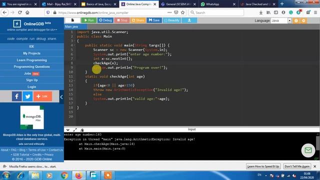Image resolution: width=320 pixels, height=180 pixels.
Task: Go to browser home page icon
Action: (27, 12)
